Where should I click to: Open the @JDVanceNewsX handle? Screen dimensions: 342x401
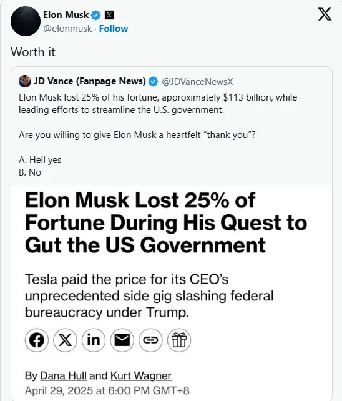coord(197,82)
